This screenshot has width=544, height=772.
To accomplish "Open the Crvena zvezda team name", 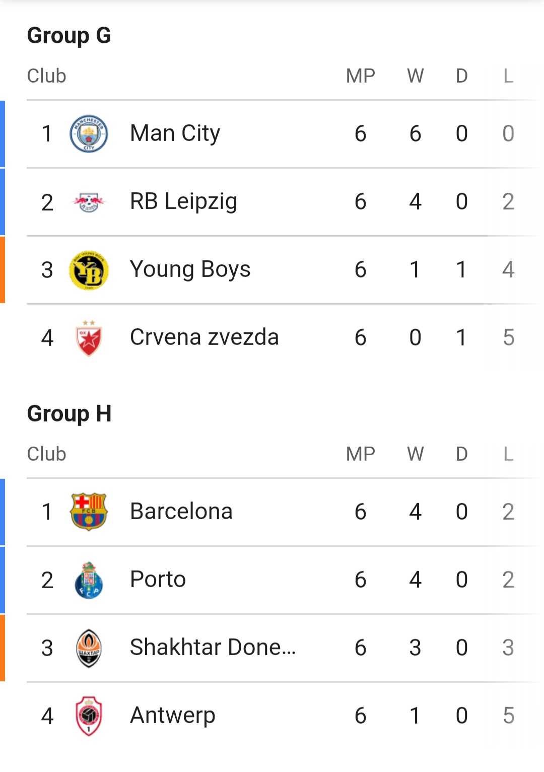I will pos(204,337).
